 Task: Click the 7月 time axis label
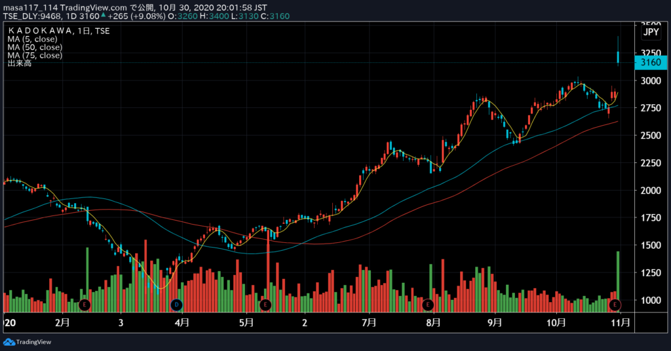click(x=369, y=322)
